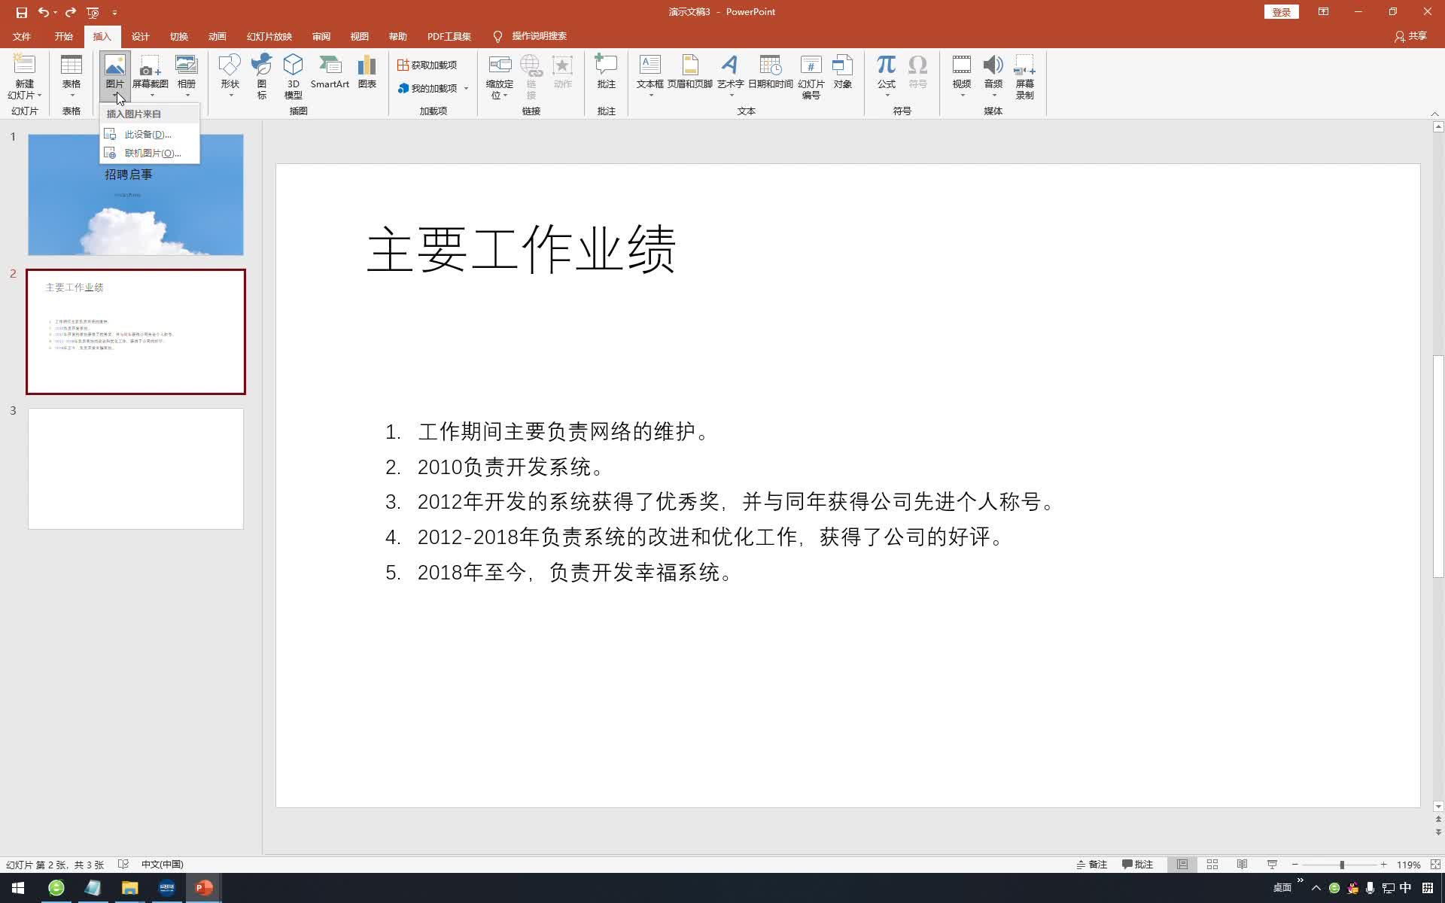The image size is (1445, 903).
Task: Click the Share (共享) button
Action: coord(1410,36)
